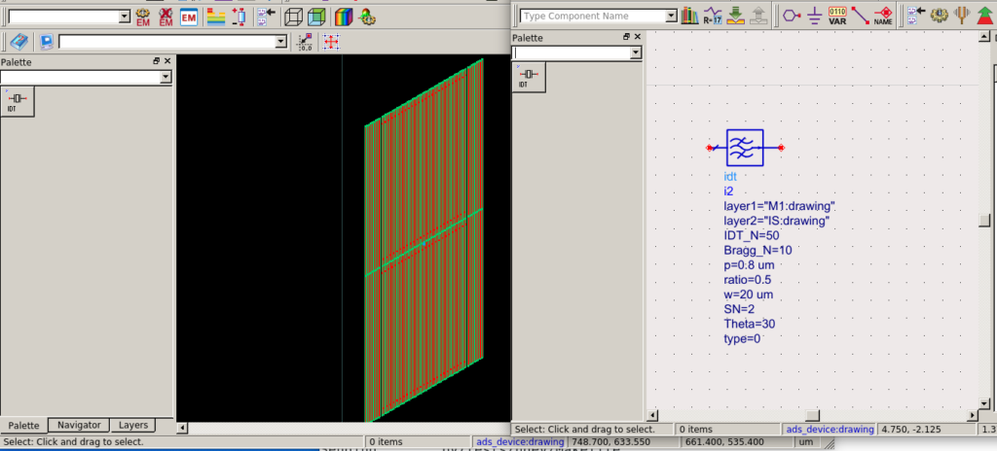Close the schematic Palette panel
Viewport: 997px width, 451px height.
(639, 37)
